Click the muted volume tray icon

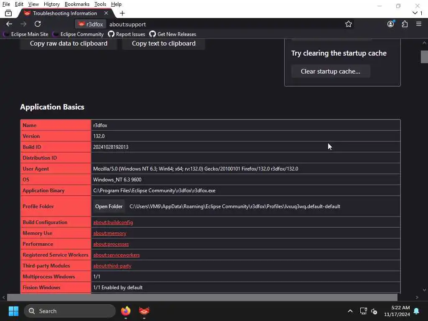(374, 311)
